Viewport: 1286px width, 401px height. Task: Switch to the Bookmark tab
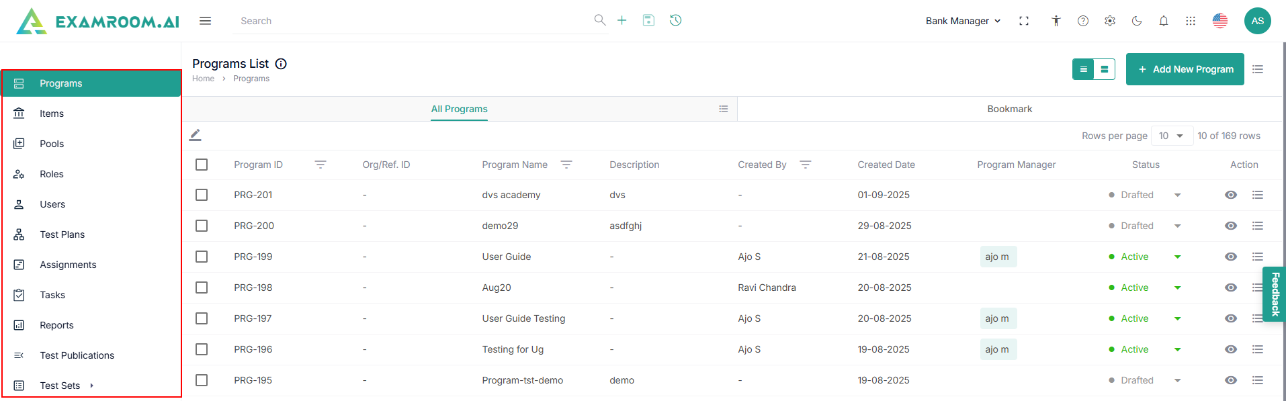coord(1009,109)
